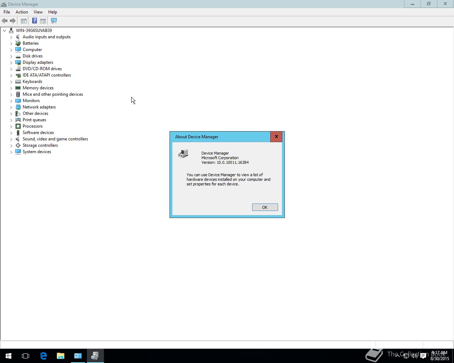Expand the System devices node
Viewport: 454px width, 363px height.
pyautogui.click(x=11, y=152)
